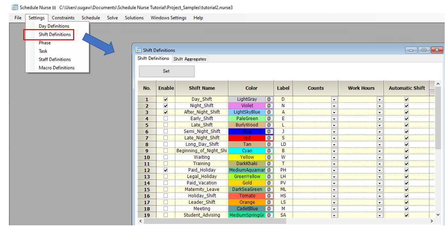Uncheck Automatic Shift for Day_Shift row
Screen dimensions: 446x227
(407, 99)
